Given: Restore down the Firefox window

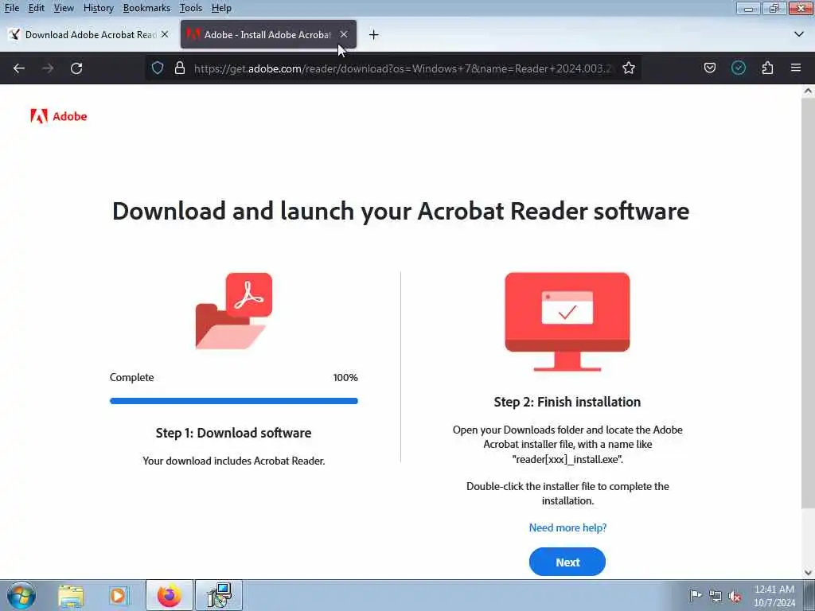Looking at the screenshot, I should point(774,8).
